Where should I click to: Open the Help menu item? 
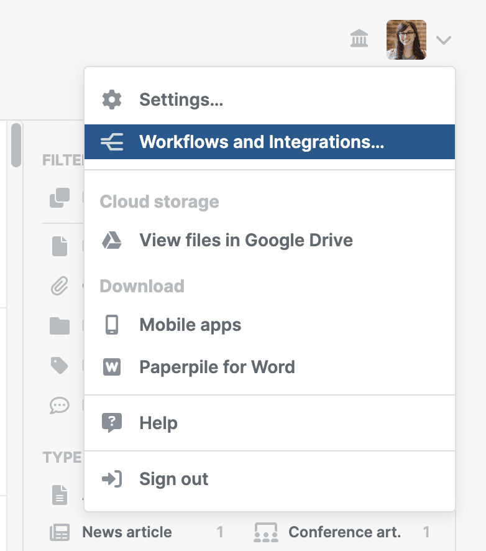click(x=158, y=423)
